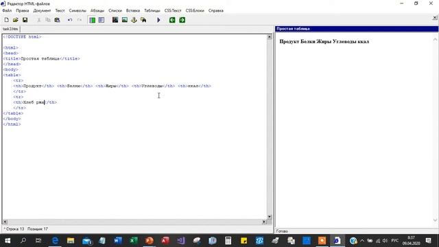Paste from clipboard using the paste icon
Viewport: 439px width, 247px height.
point(57,20)
